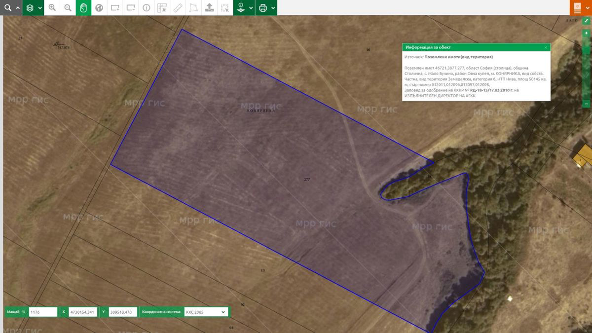Toggle fullscreen map view button

(x=586, y=21)
